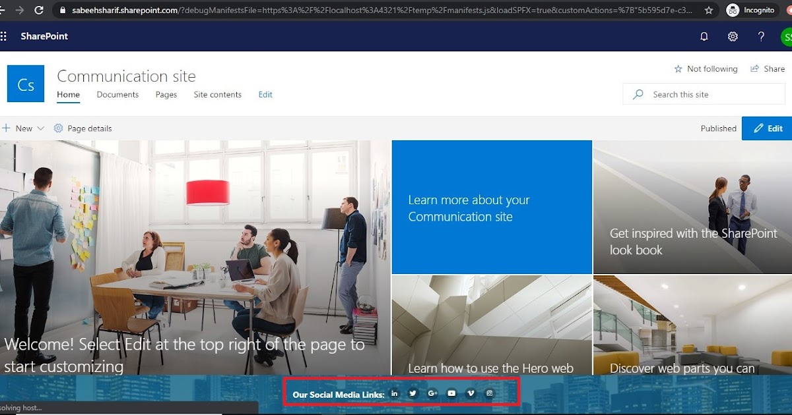Open SharePoint notifications bell

(704, 36)
